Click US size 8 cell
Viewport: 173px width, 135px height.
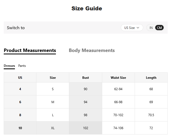(20, 115)
